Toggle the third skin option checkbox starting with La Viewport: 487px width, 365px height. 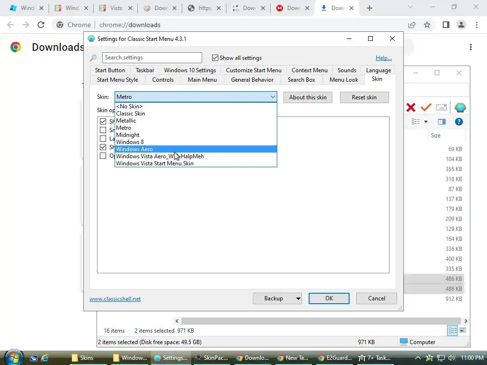(x=103, y=138)
